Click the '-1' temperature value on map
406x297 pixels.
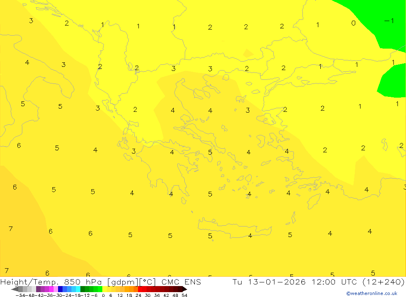(x=389, y=21)
